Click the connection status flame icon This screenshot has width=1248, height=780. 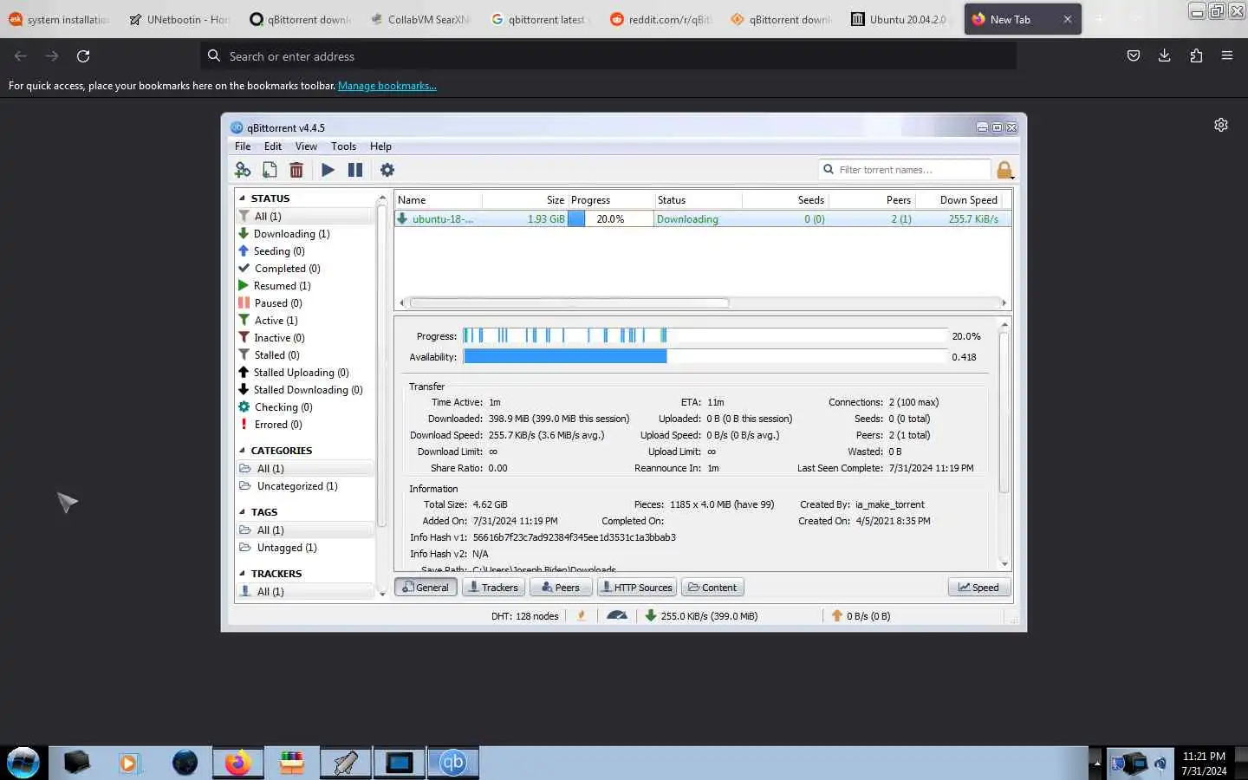582,615
